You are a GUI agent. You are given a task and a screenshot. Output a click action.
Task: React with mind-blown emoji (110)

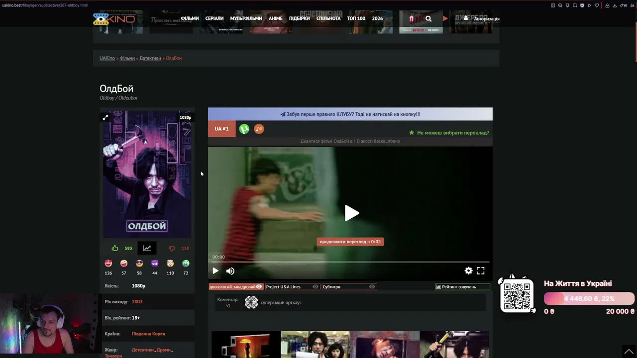[170, 263]
